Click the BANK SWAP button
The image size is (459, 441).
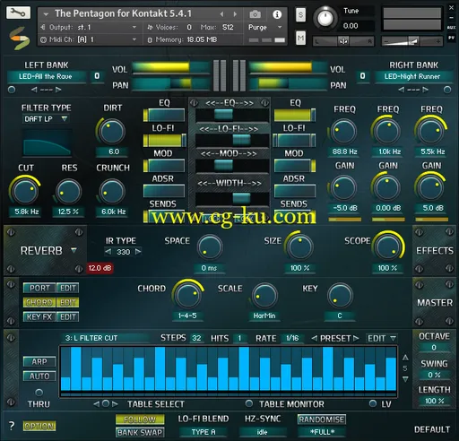click(x=140, y=432)
